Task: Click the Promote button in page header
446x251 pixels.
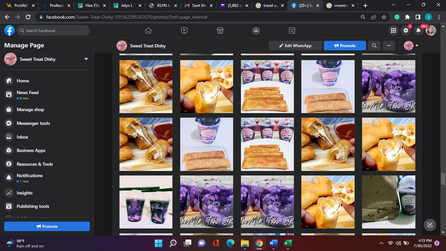Action: (x=345, y=46)
